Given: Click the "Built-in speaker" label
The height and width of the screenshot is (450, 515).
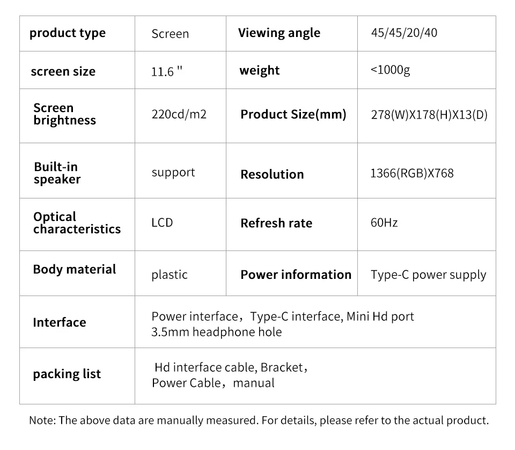Looking at the screenshot, I should click(x=57, y=173).
